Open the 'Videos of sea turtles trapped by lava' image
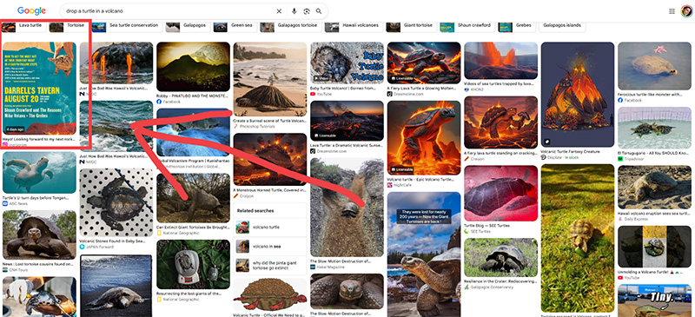Screen dimensions: 695x317 (x=501, y=61)
